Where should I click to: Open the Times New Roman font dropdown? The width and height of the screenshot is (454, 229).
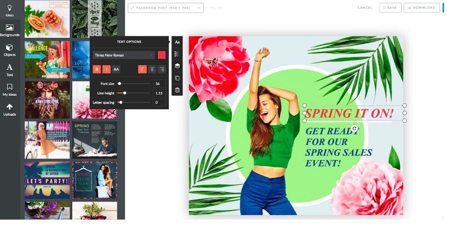click(x=124, y=55)
